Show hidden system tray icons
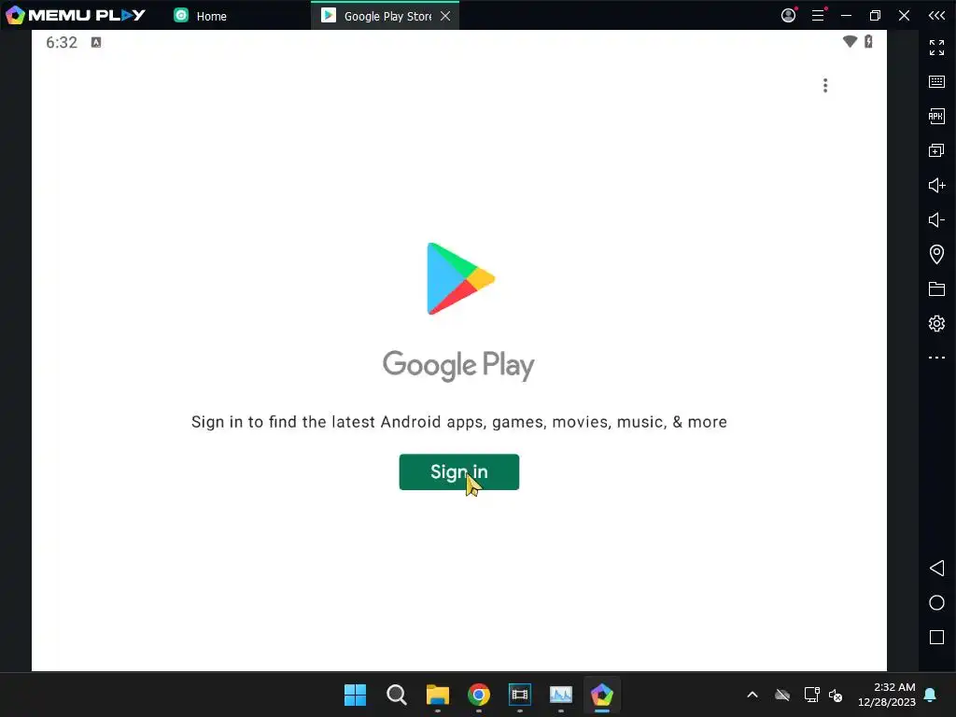The height and width of the screenshot is (717, 956). click(752, 695)
